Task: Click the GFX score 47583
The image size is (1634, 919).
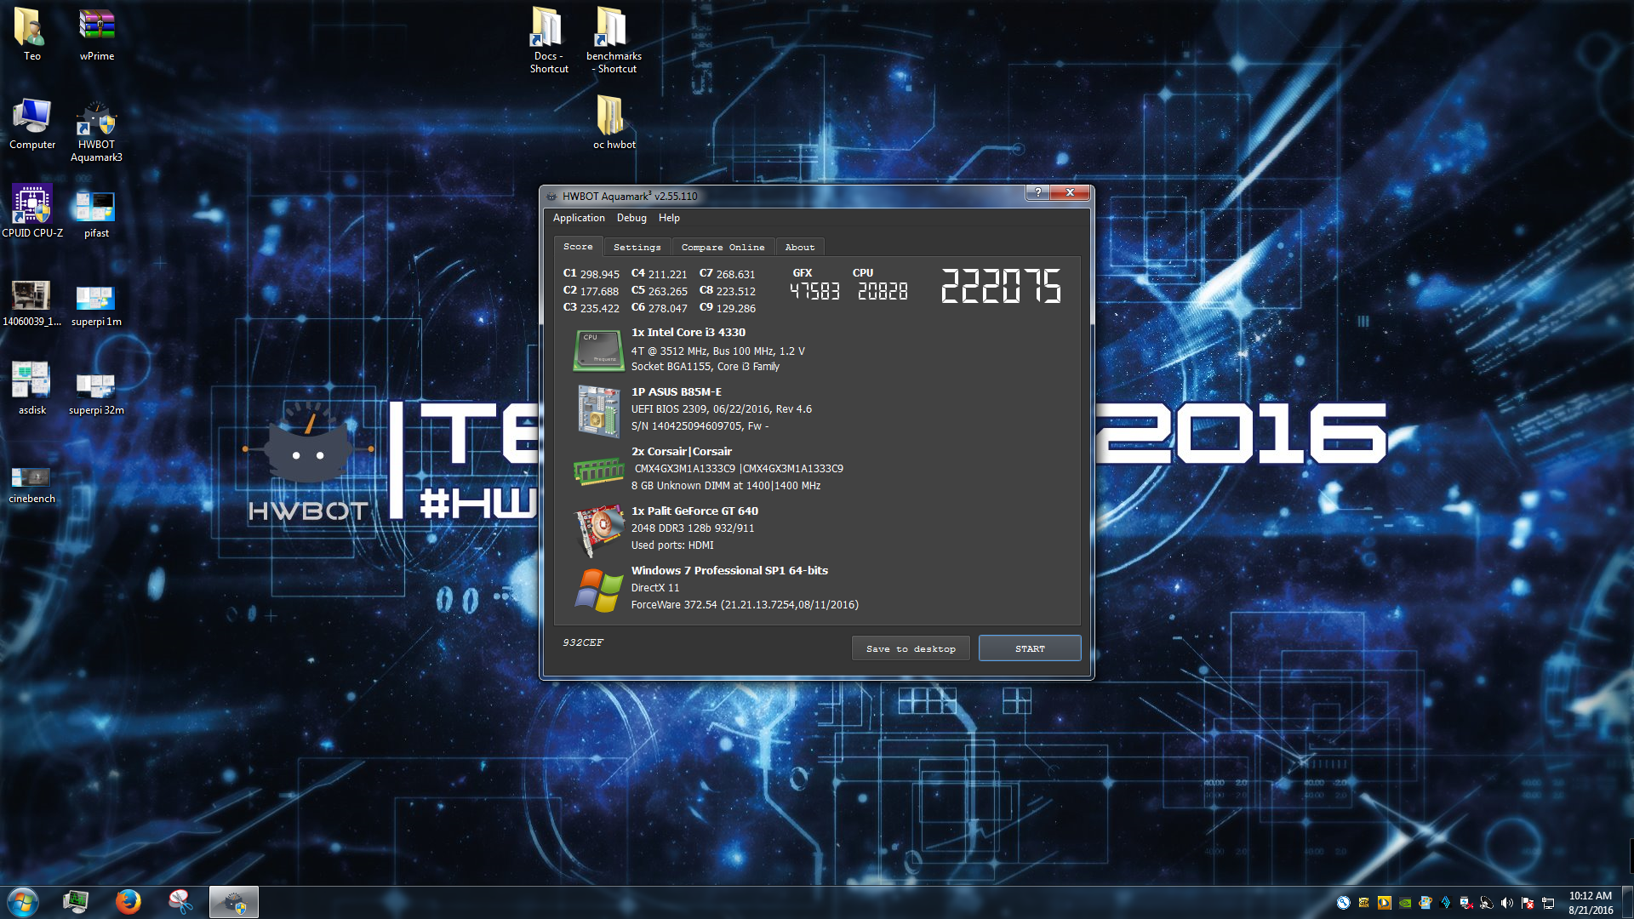Action: coord(814,292)
